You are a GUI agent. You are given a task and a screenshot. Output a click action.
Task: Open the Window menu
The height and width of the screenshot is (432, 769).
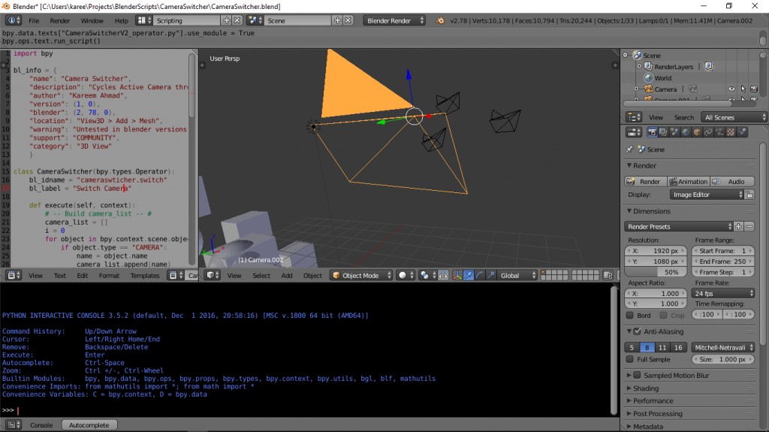pos(92,20)
